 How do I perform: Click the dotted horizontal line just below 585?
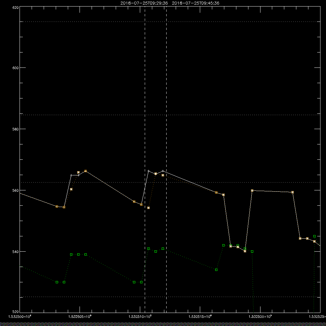click(170, 115)
